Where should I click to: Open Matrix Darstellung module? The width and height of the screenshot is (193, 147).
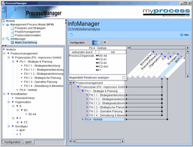[x=26, y=43]
